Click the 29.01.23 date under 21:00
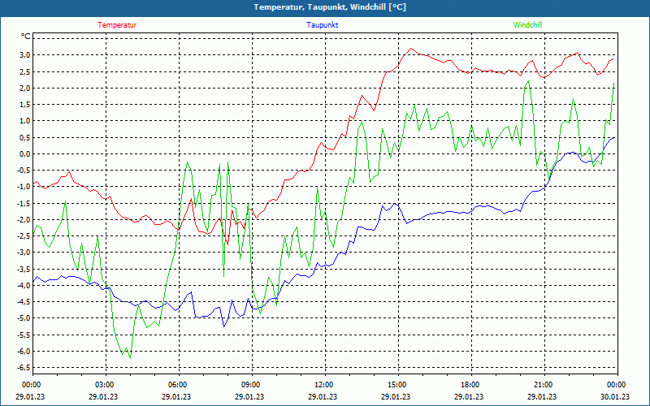 pos(542,396)
